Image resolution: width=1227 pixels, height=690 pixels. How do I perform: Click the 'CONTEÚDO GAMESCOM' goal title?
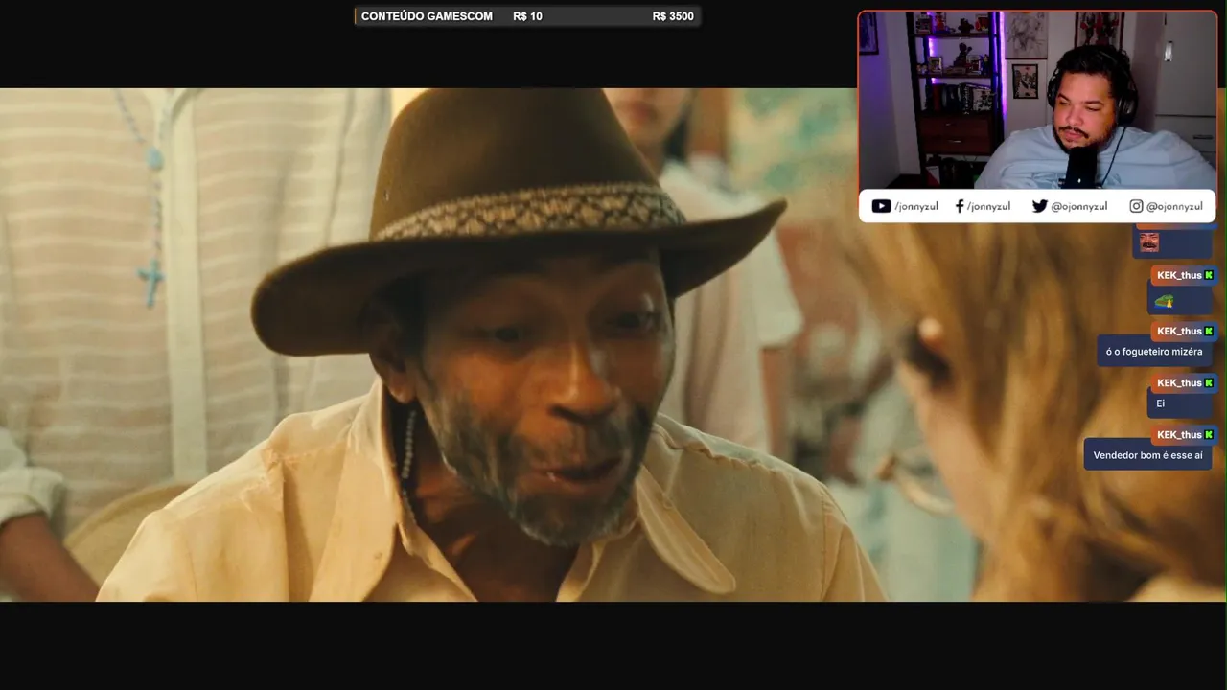pos(427,16)
